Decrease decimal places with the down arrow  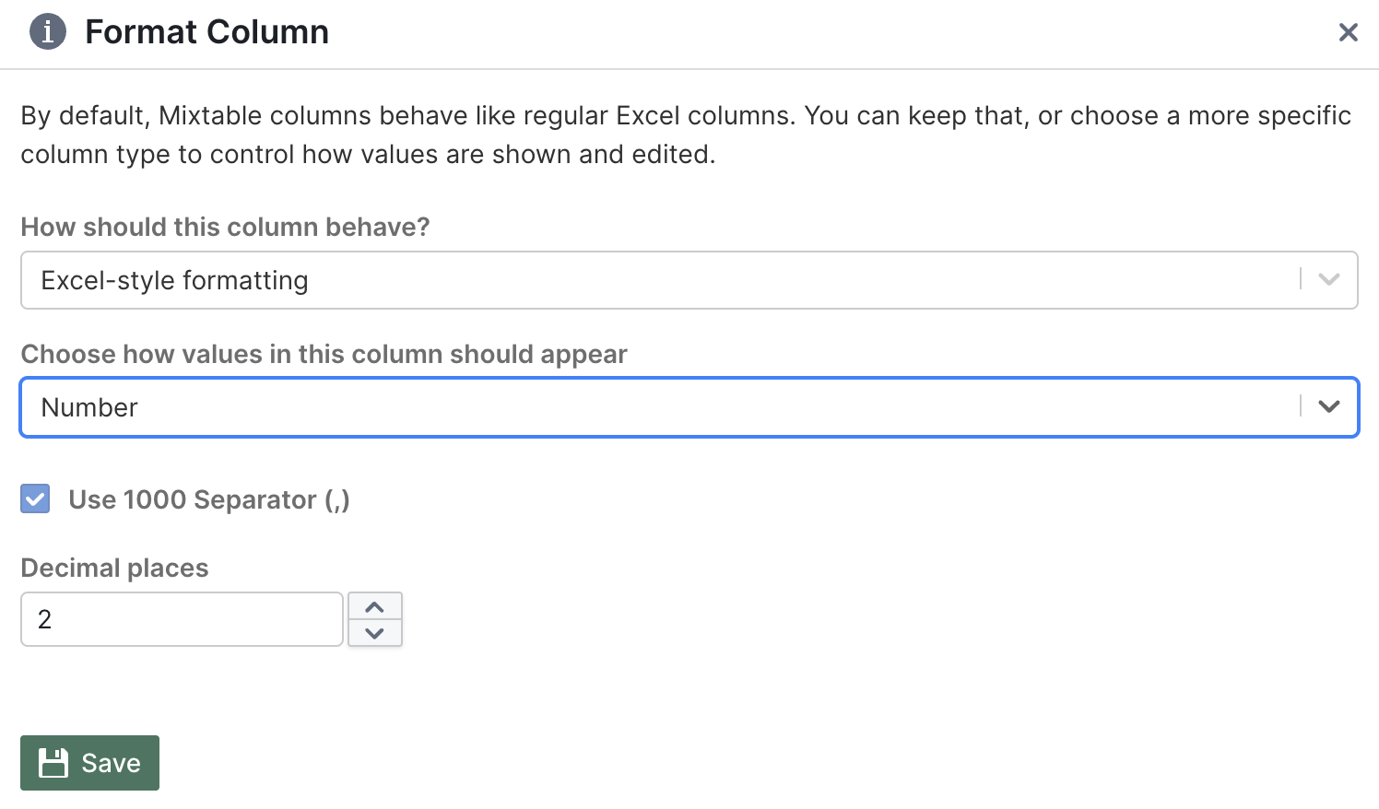tap(374, 633)
